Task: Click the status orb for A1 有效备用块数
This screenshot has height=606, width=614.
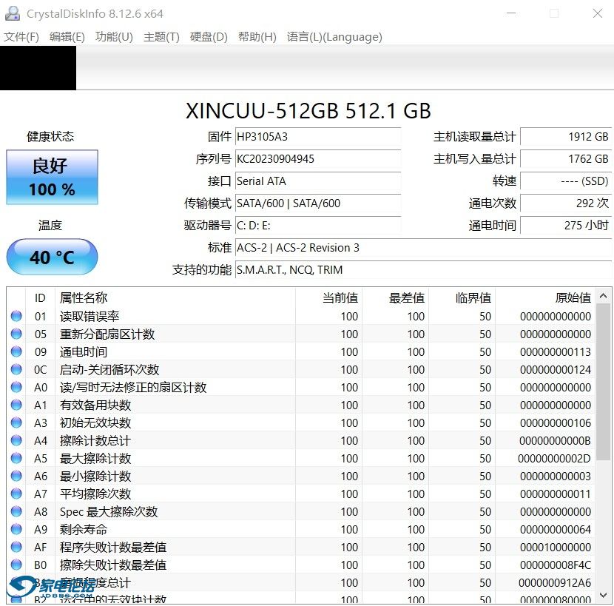Action: 16,405
